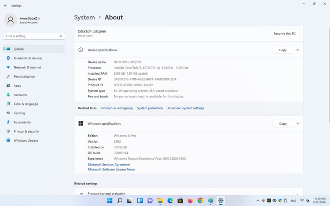Open Network & internet settings

coord(34,67)
